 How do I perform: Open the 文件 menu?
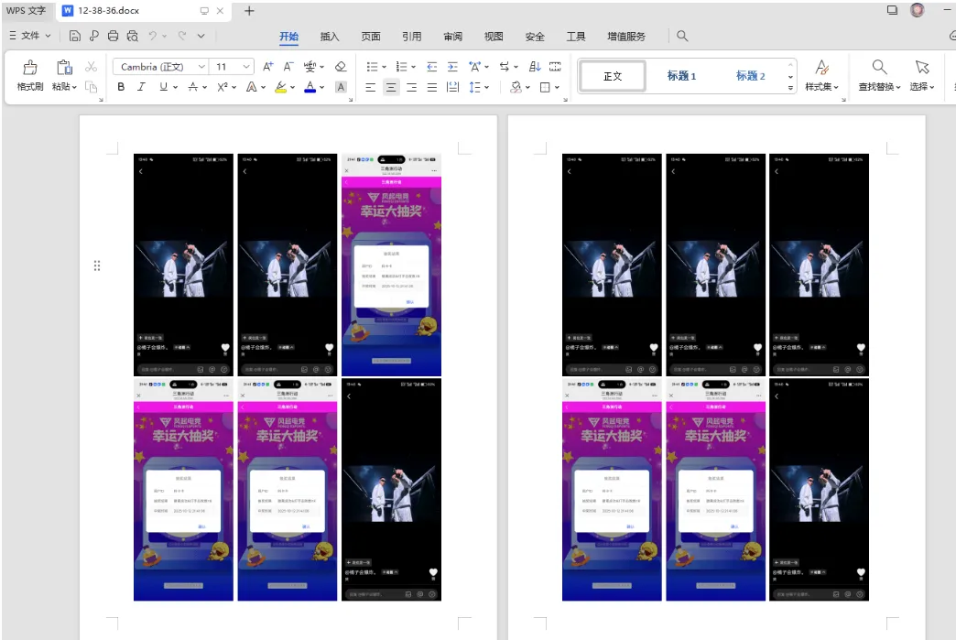click(30, 36)
